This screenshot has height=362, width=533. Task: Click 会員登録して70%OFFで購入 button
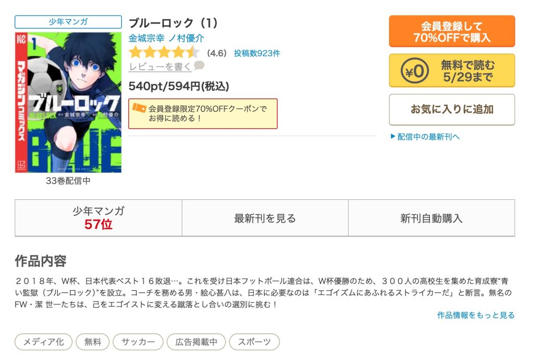(452, 31)
